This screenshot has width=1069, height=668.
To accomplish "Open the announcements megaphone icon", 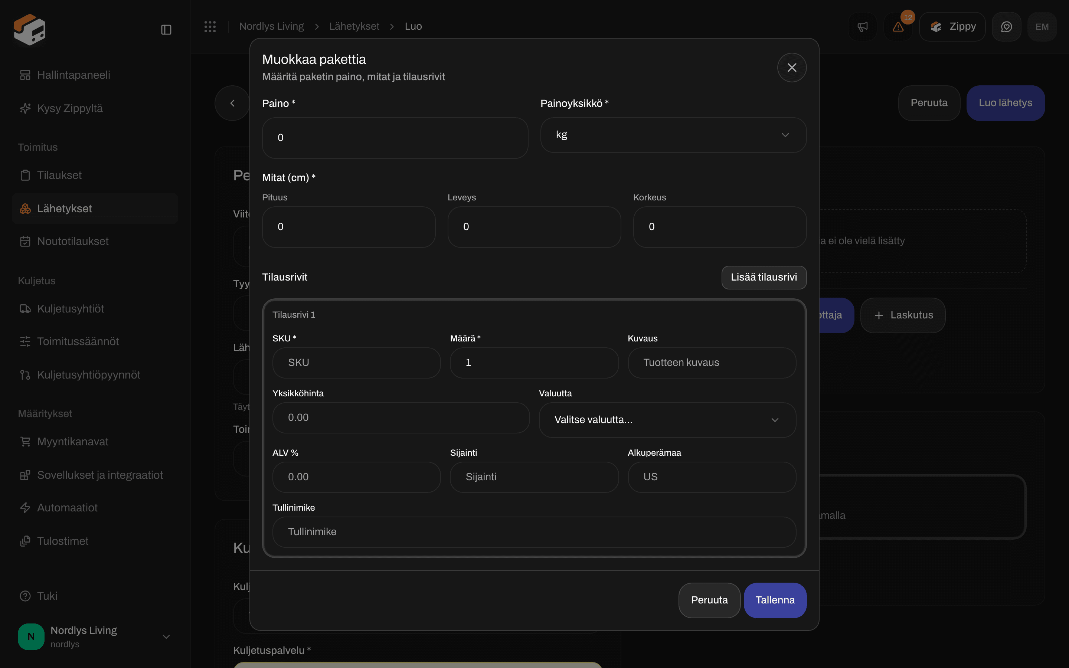I will pyautogui.click(x=862, y=26).
